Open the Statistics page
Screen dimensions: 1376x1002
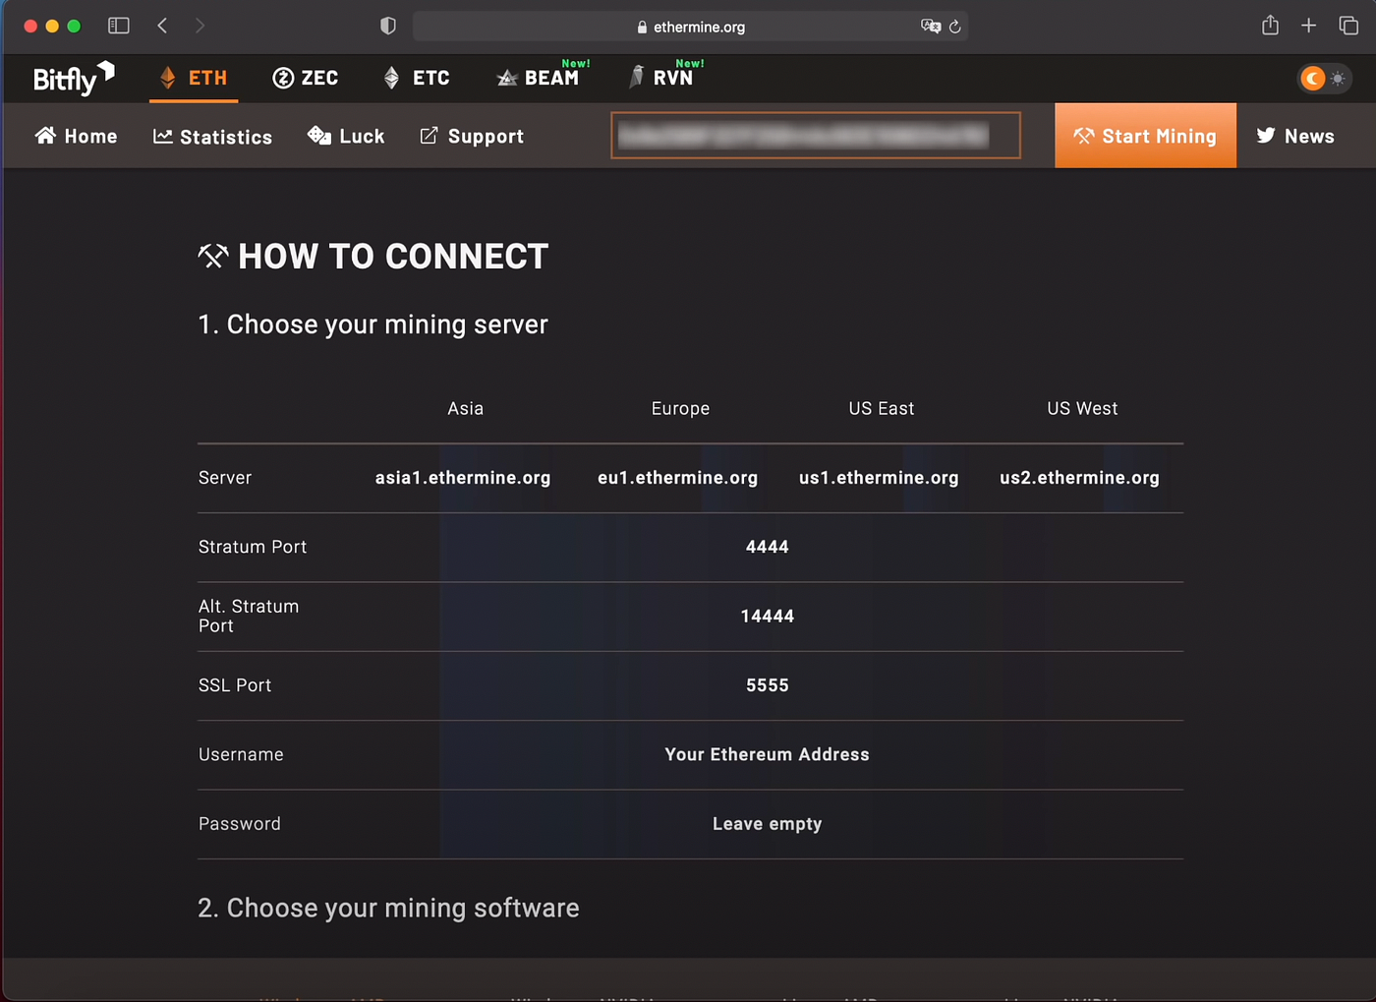(212, 137)
